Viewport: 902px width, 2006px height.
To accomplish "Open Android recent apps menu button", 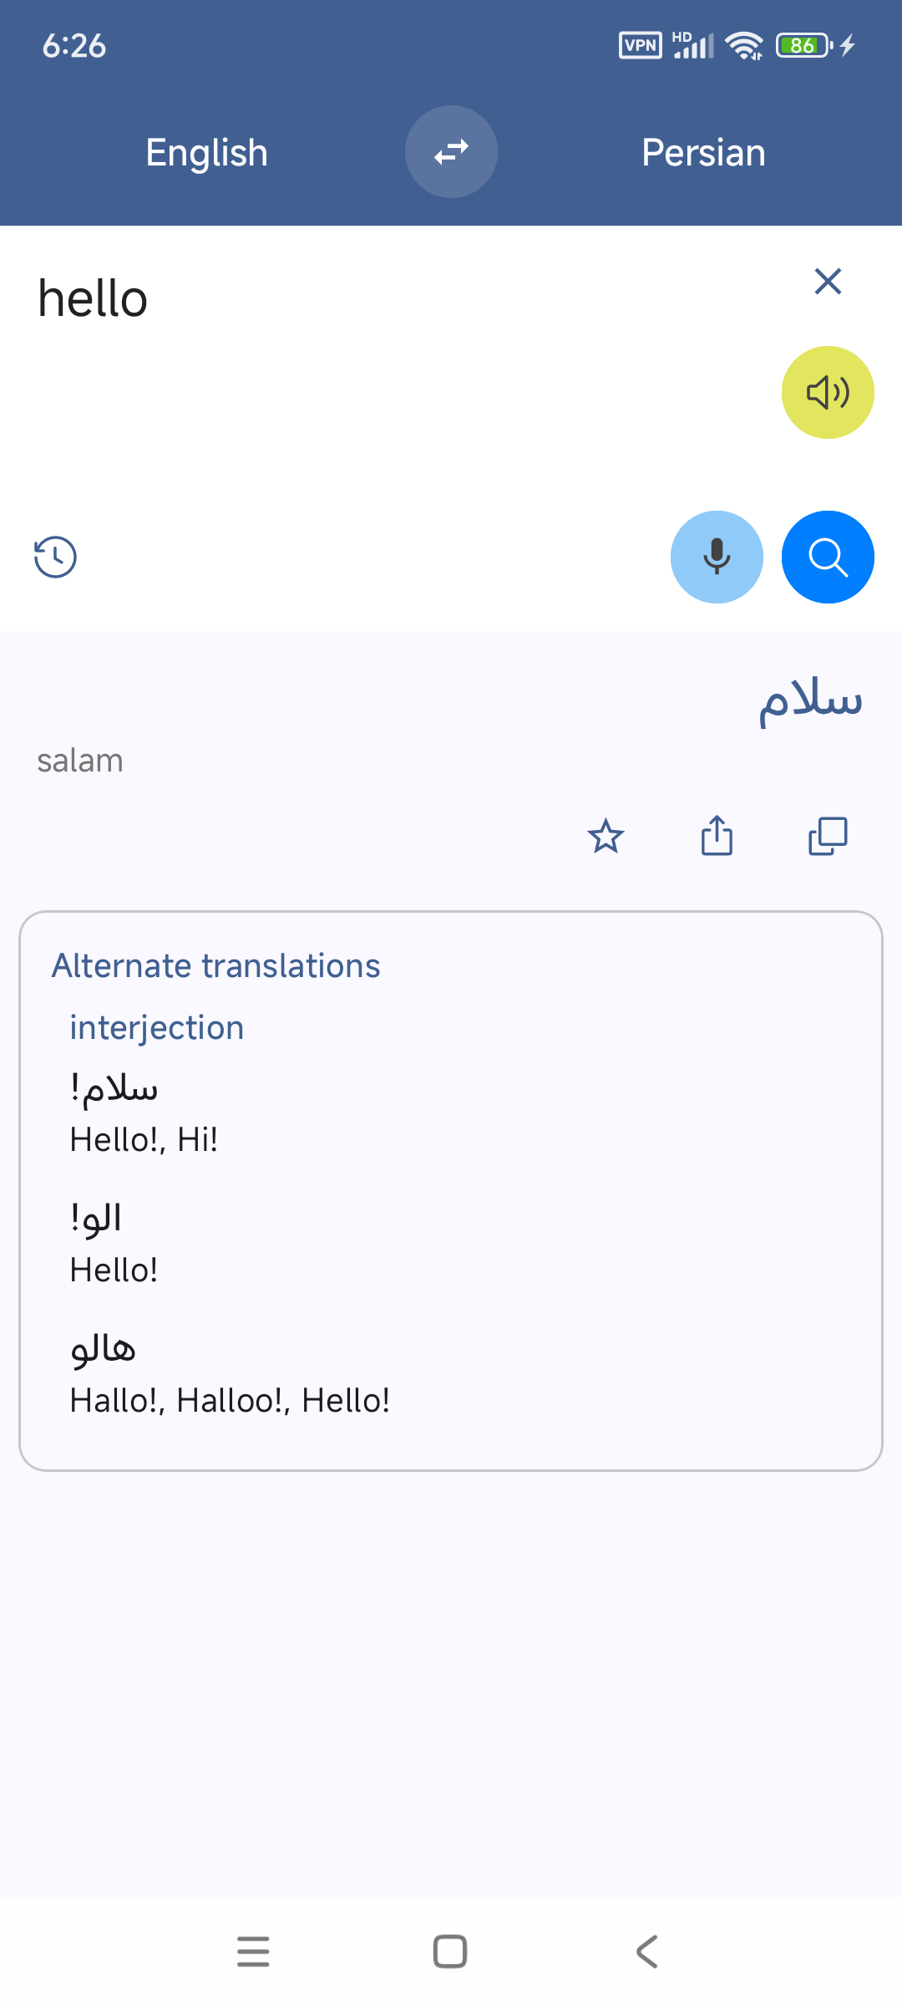I will (253, 1952).
